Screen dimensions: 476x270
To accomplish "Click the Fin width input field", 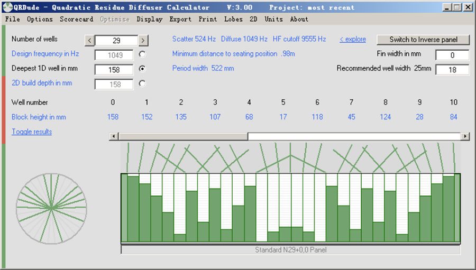I will 452,55.
